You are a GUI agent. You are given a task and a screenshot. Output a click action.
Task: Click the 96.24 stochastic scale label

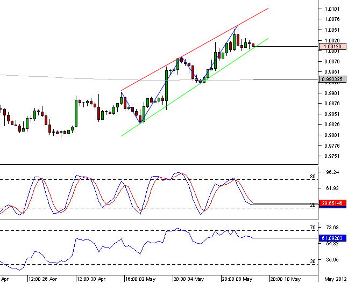pyautogui.click(x=332, y=172)
